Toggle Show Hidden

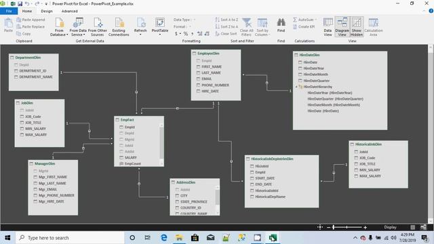coord(357,27)
